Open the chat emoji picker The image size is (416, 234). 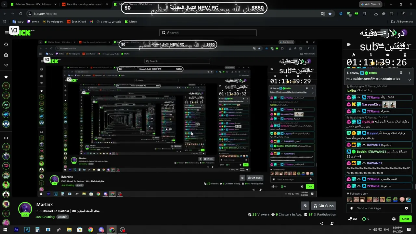(406, 208)
